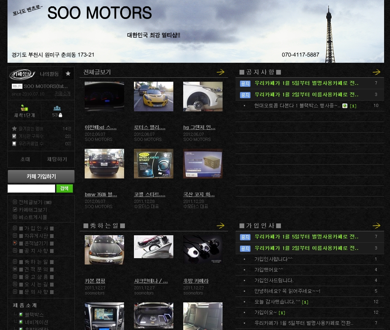Open the 네비게이션 item under 제품소개
The image size is (390, 330).
click(x=36, y=322)
